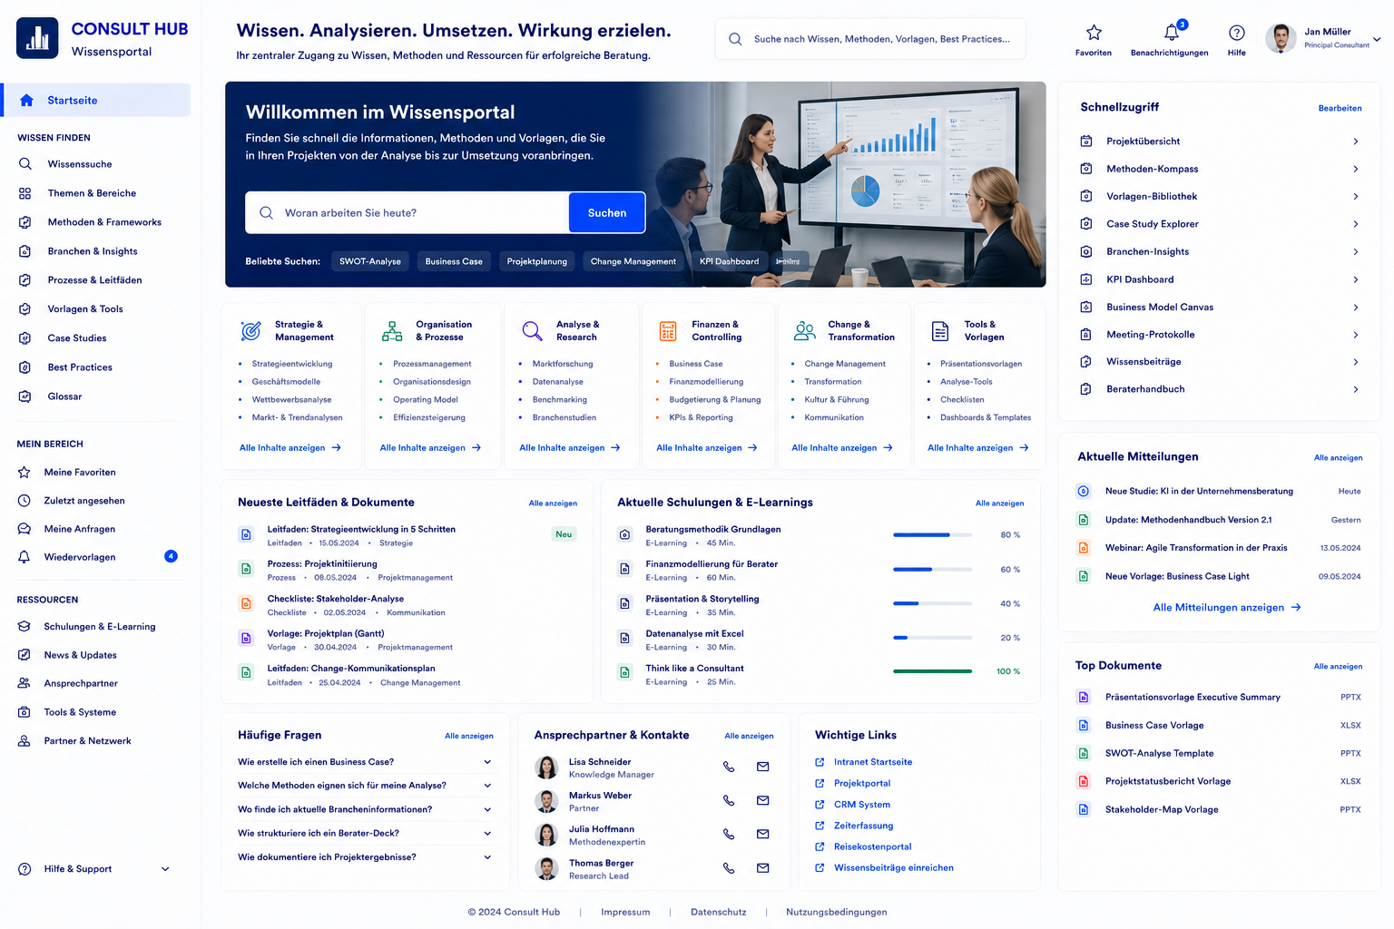This screenshot has width=1394, height=929.
Task: Click the Intranet Startseite external link icon
Action: [820, 762]
